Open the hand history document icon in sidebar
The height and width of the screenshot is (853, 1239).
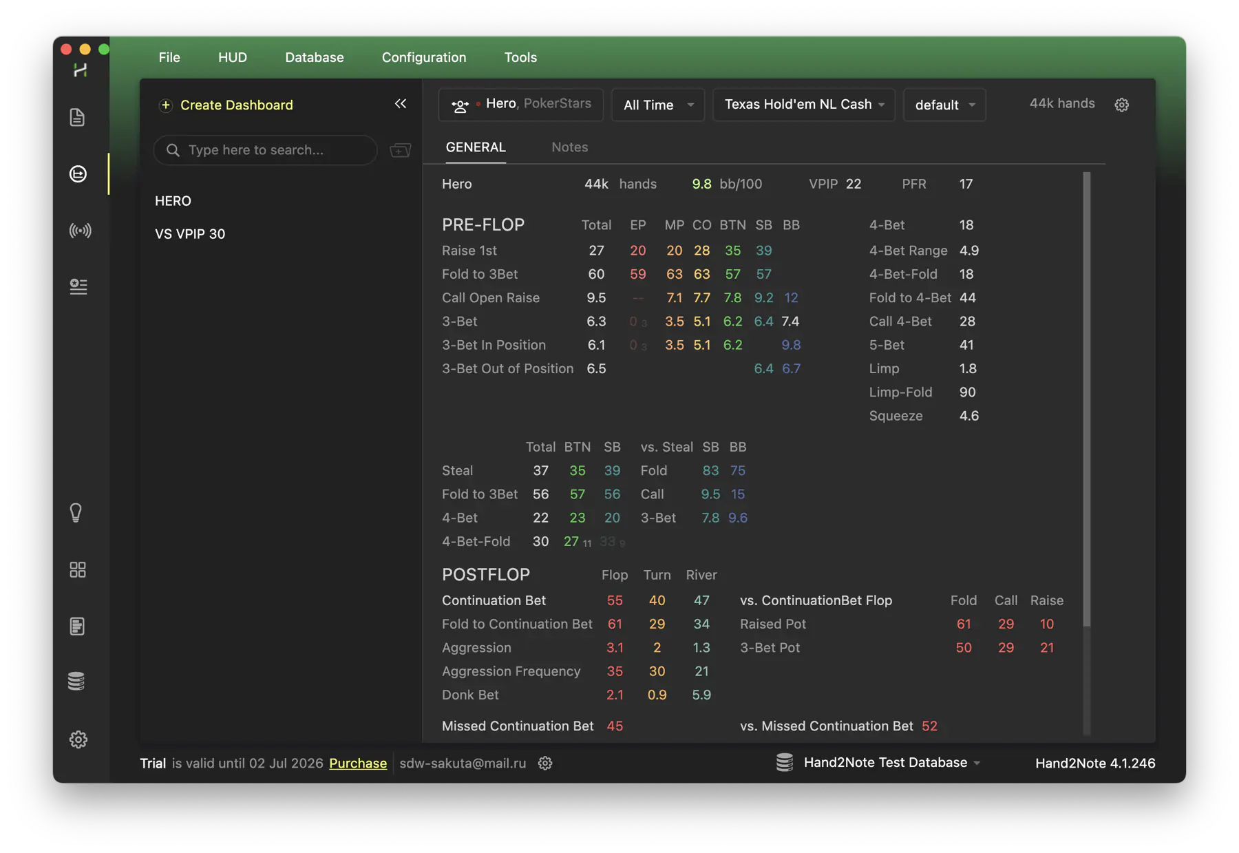(x=78, y=117)
